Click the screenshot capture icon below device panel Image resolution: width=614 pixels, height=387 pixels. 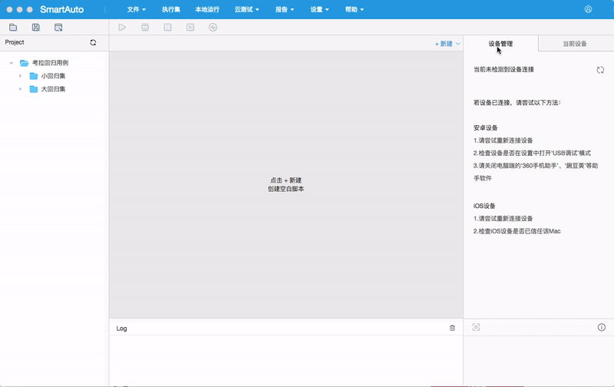[x=476, y=327]
